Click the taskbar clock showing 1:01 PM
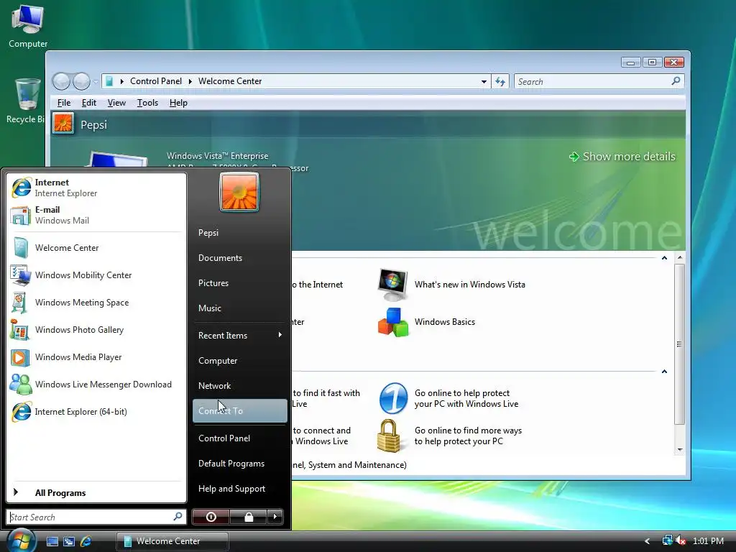 (708, 541)
